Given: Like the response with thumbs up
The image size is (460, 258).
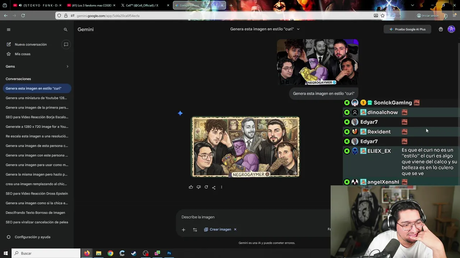Looking at the screenshot, I should click(x=191, y=187).
